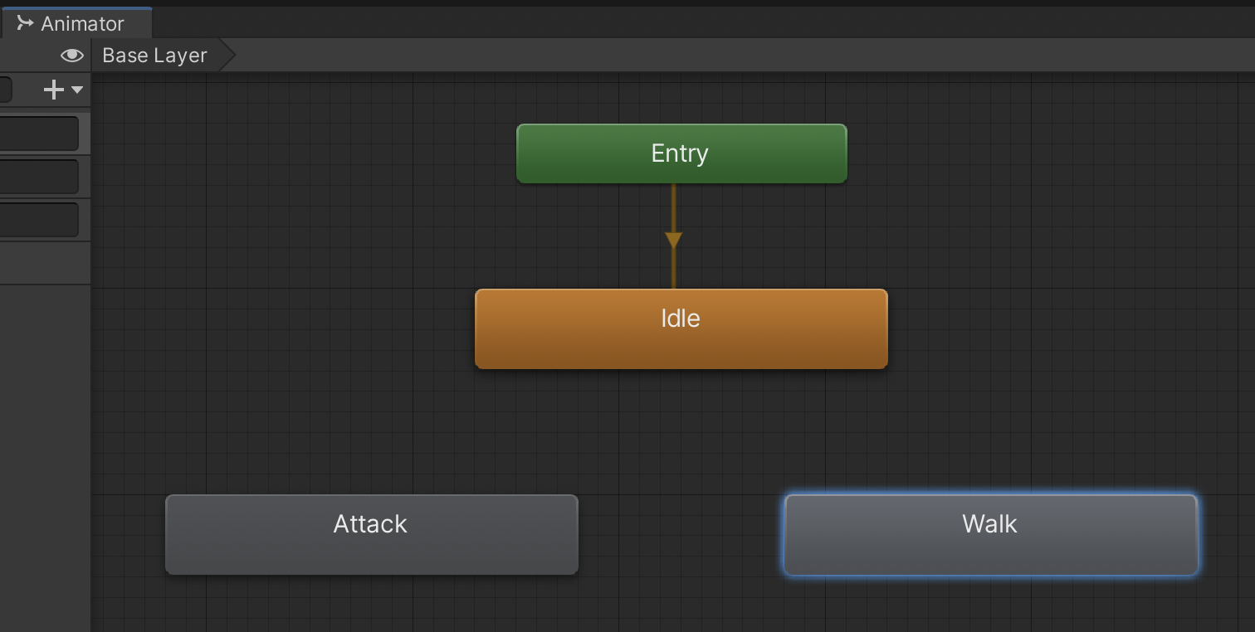This screenshot has width=1255, height=632.
Task: Select the transition arrow from Entry to Idle
Action: pos(673,239)
